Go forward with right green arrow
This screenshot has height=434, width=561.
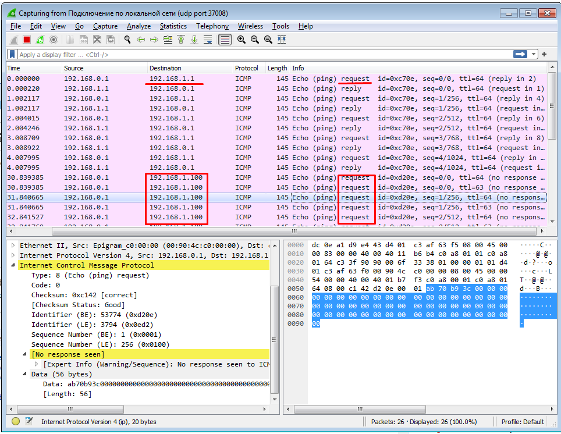point(154,40)
